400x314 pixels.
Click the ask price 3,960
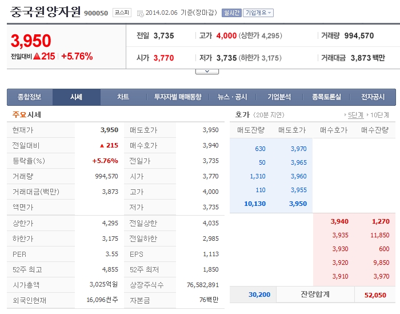299,176
